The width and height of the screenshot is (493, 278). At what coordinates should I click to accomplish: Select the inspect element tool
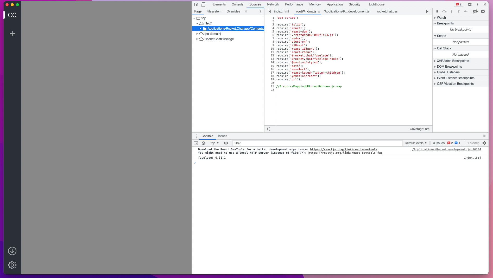[195, 4]
